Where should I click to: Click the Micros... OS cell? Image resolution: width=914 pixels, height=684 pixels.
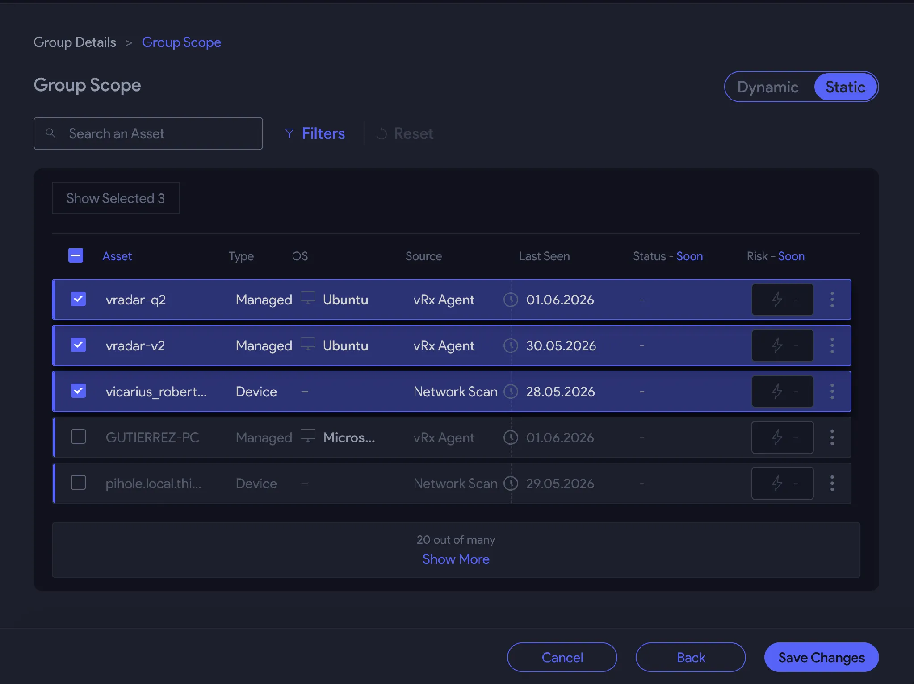tap(349, 438)
